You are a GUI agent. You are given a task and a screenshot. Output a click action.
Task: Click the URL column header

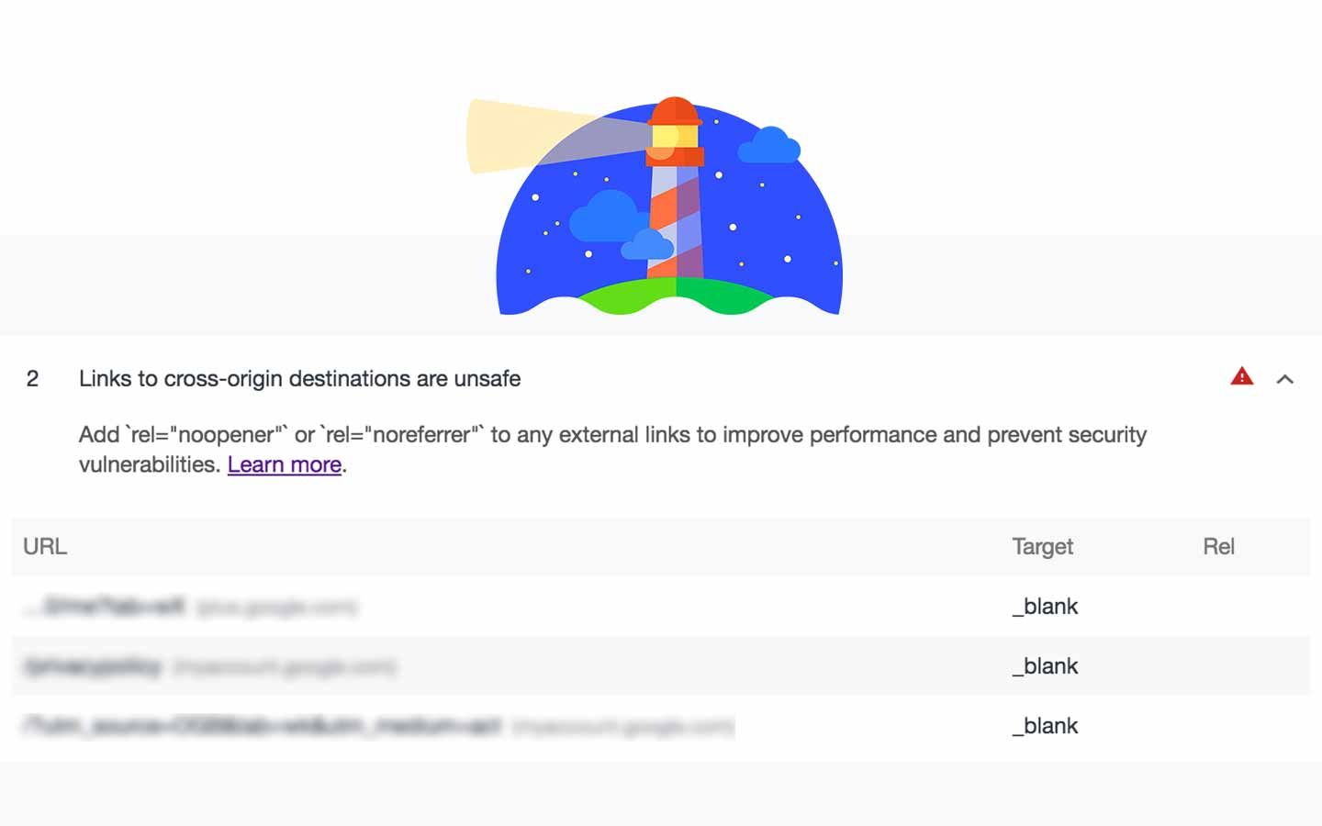click(45, 546)
